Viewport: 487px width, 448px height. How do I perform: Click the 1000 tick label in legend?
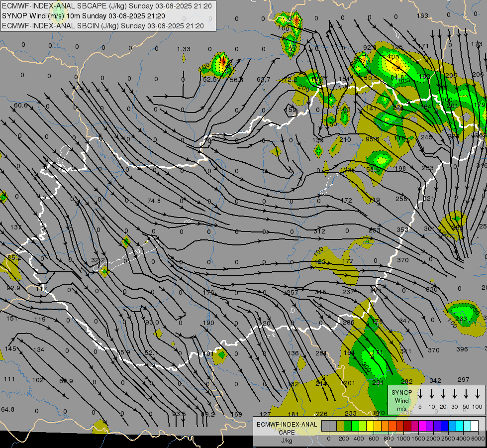(x=403, y=439)
